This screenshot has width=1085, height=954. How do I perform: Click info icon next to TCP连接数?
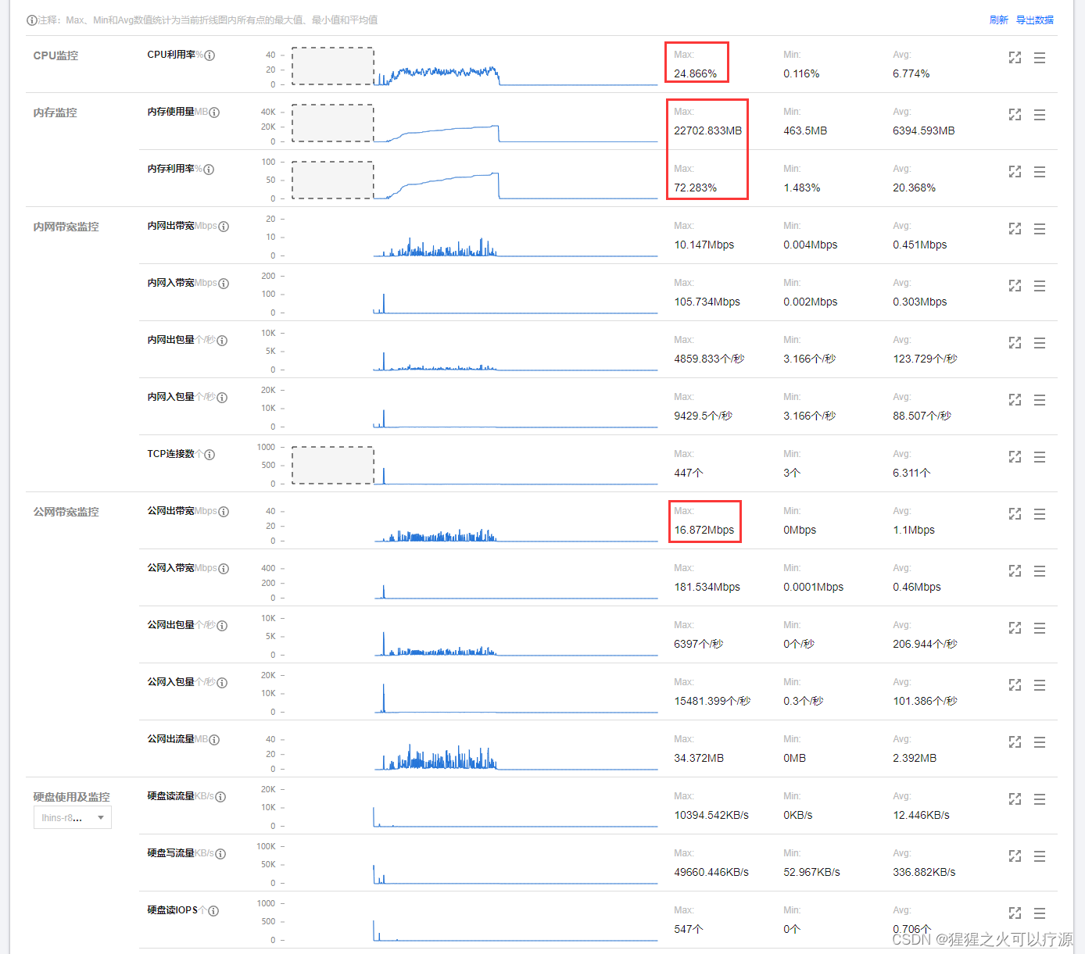209,455
